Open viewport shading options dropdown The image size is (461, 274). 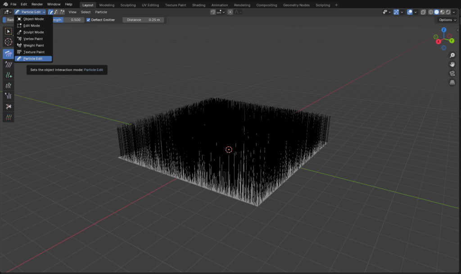pos(454,12)
